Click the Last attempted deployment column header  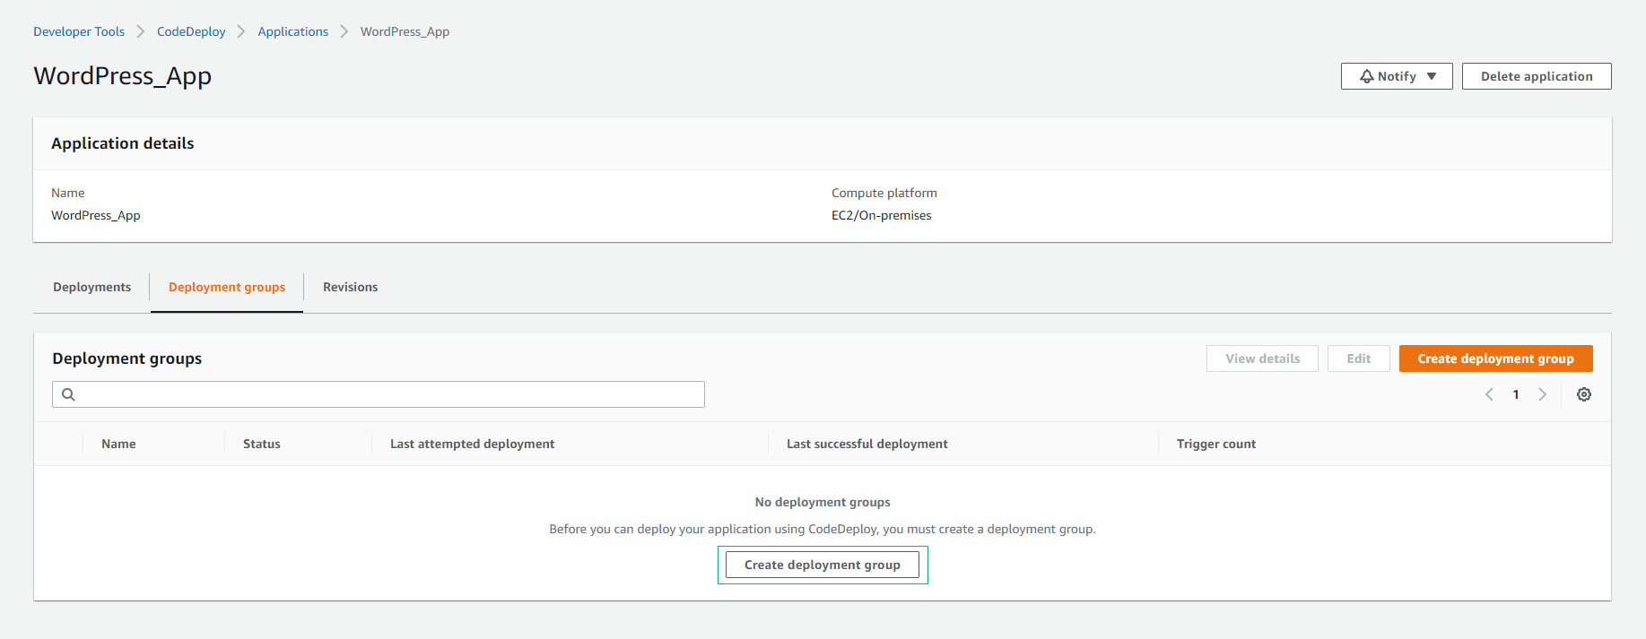[x=472, y=444]
